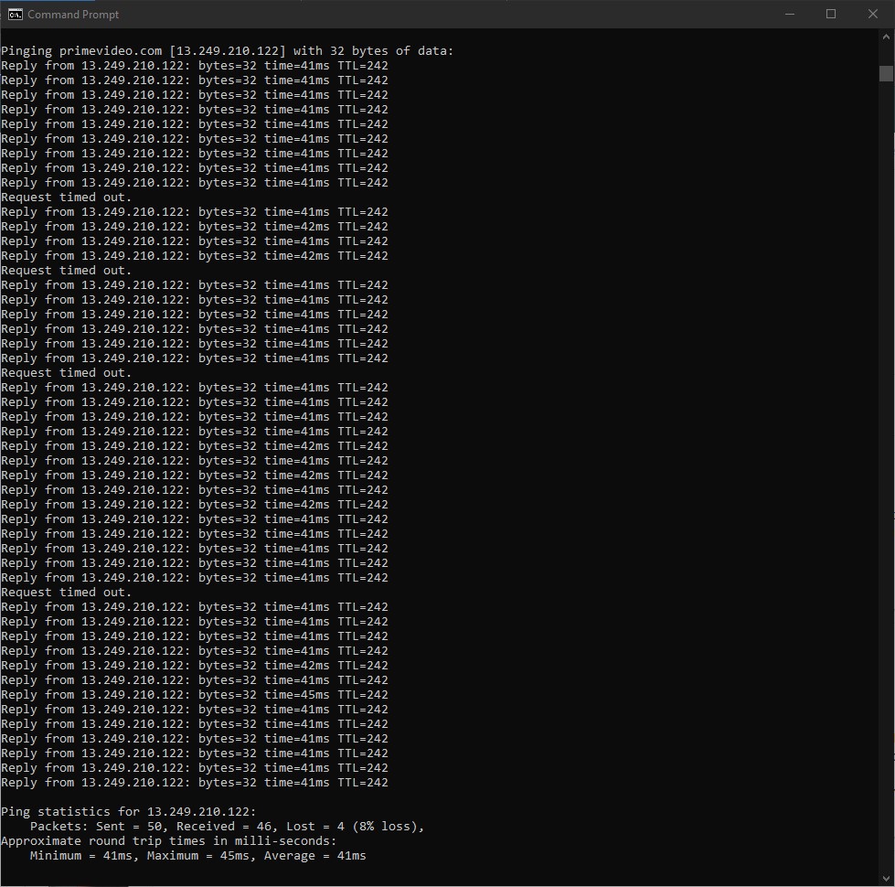The width and height of the screenshot is (895, 887).
Task: Click the scrollbar down arrow
Action: point(886,878)
